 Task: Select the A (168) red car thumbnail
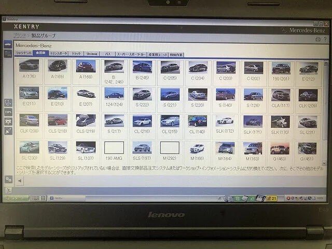(86, 66)
